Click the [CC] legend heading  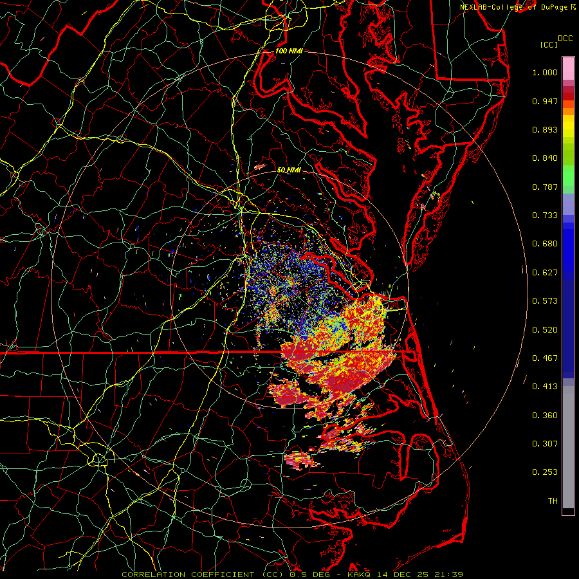pyautogui.click(x=549, y=44)
